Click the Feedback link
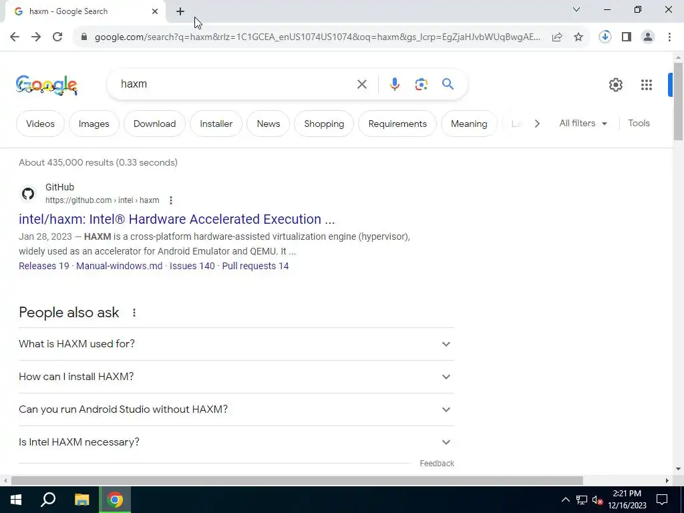684x513 pixels. coord(437,464)
